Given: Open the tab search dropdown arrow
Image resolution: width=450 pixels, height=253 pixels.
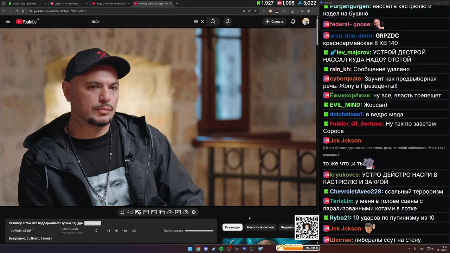Looking at the screenshot, I should [3, 4].
